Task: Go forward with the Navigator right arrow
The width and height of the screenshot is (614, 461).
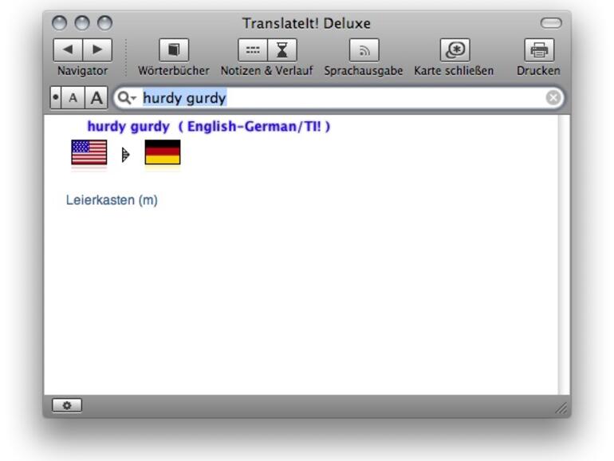Action: 97,49
